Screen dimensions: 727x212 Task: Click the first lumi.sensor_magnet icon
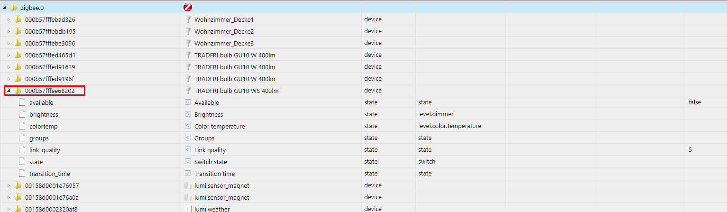tap(187, 185)
